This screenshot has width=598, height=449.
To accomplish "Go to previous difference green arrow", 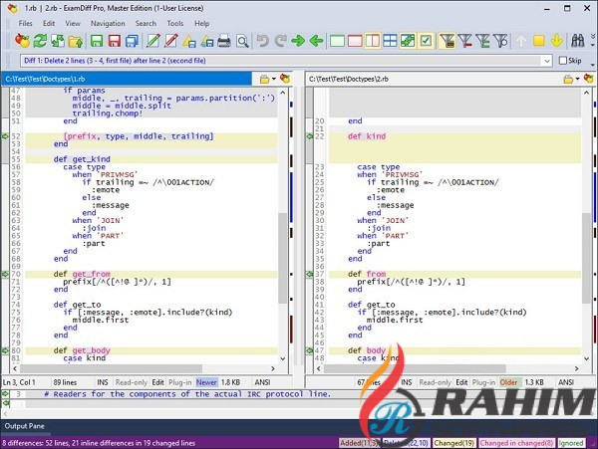I will [316, 41].
